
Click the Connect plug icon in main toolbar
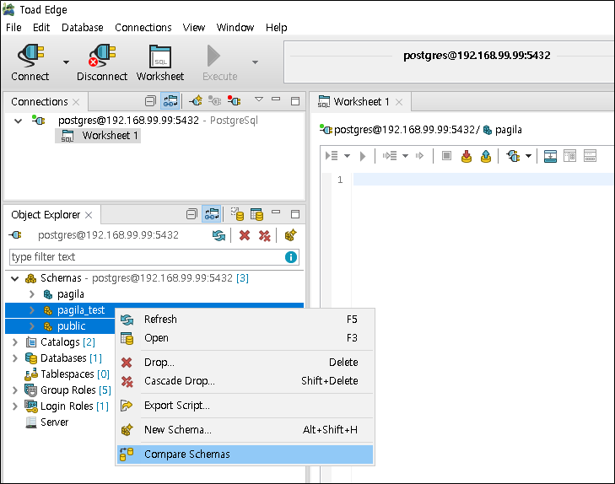point(30,56)
